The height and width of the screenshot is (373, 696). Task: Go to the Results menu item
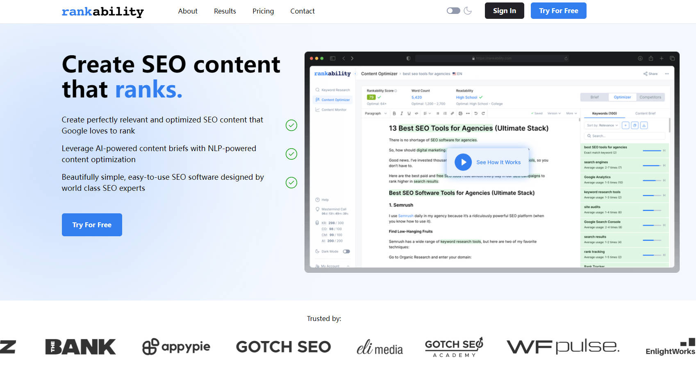pos(225,11)
